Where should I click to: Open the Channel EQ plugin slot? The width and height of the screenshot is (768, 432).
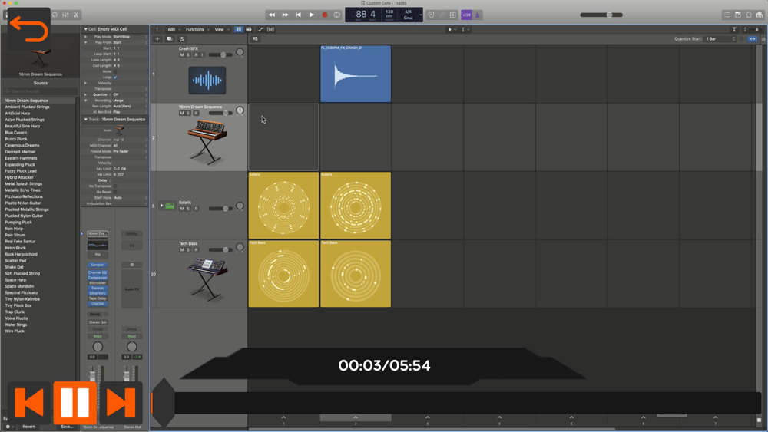[x=98, y=272]
